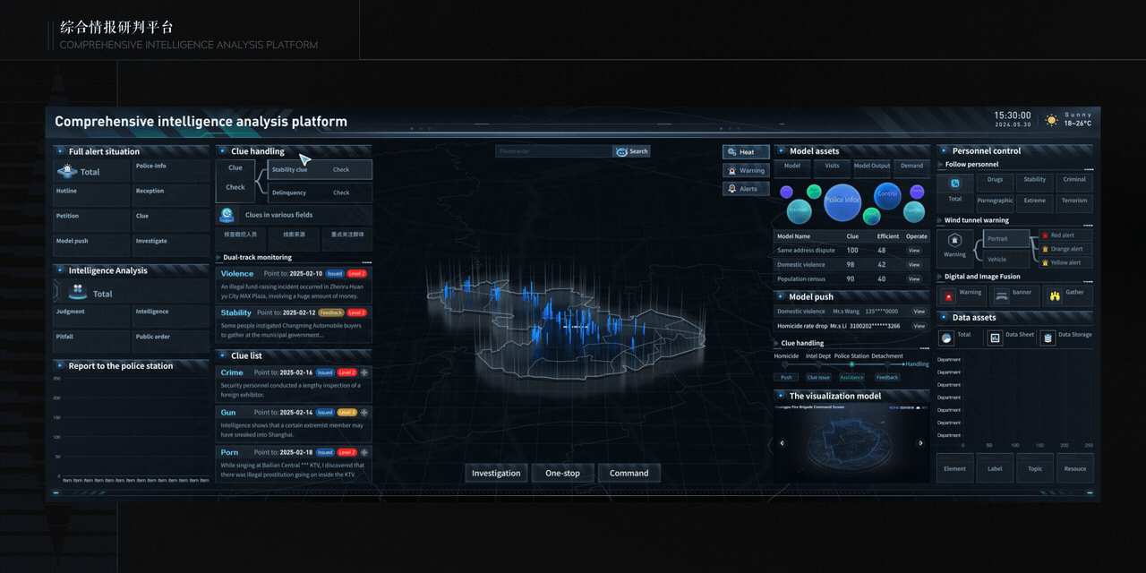Toggle the Alerts map layer
This screenshot has width=1146, height=573.
(x=746, y=189)
